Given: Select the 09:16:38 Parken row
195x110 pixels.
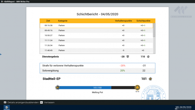Looking at the screenshot, I should pos(96,25).
